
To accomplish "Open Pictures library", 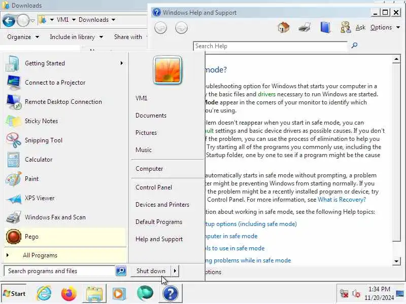I will coord(146,133).
